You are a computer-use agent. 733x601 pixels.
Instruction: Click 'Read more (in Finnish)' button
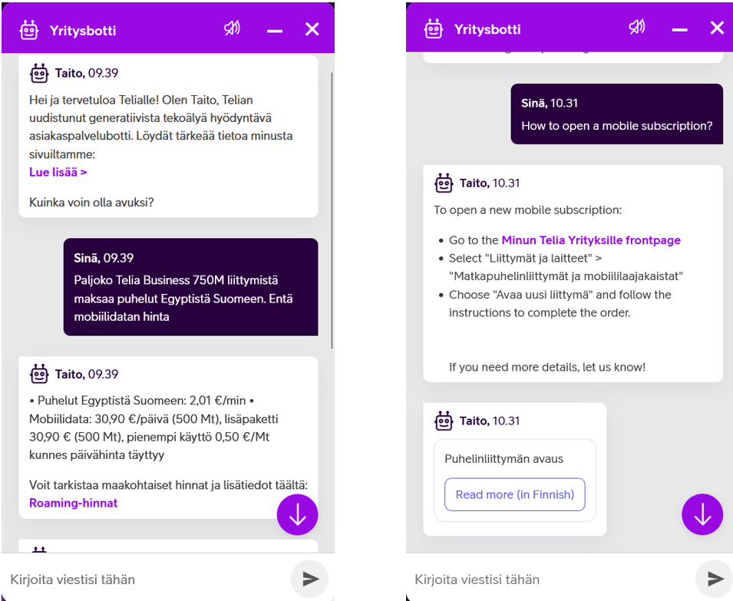point(515,494)
